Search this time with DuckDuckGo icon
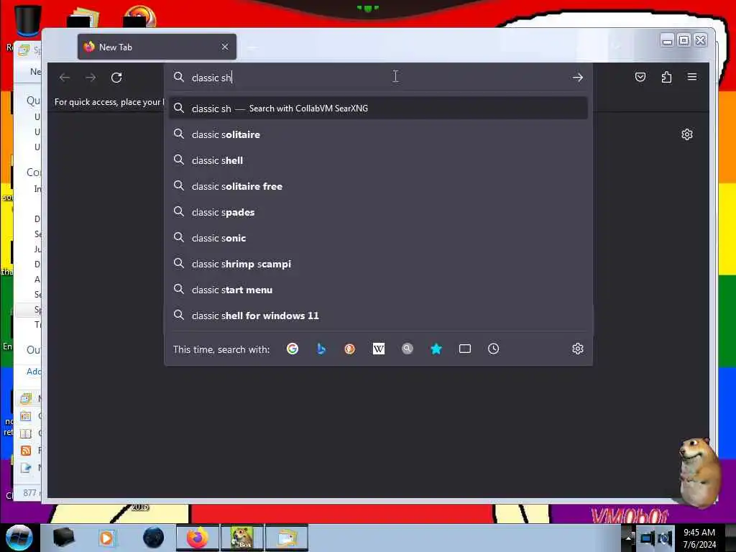736x552 pixels. tap(350, 349)
